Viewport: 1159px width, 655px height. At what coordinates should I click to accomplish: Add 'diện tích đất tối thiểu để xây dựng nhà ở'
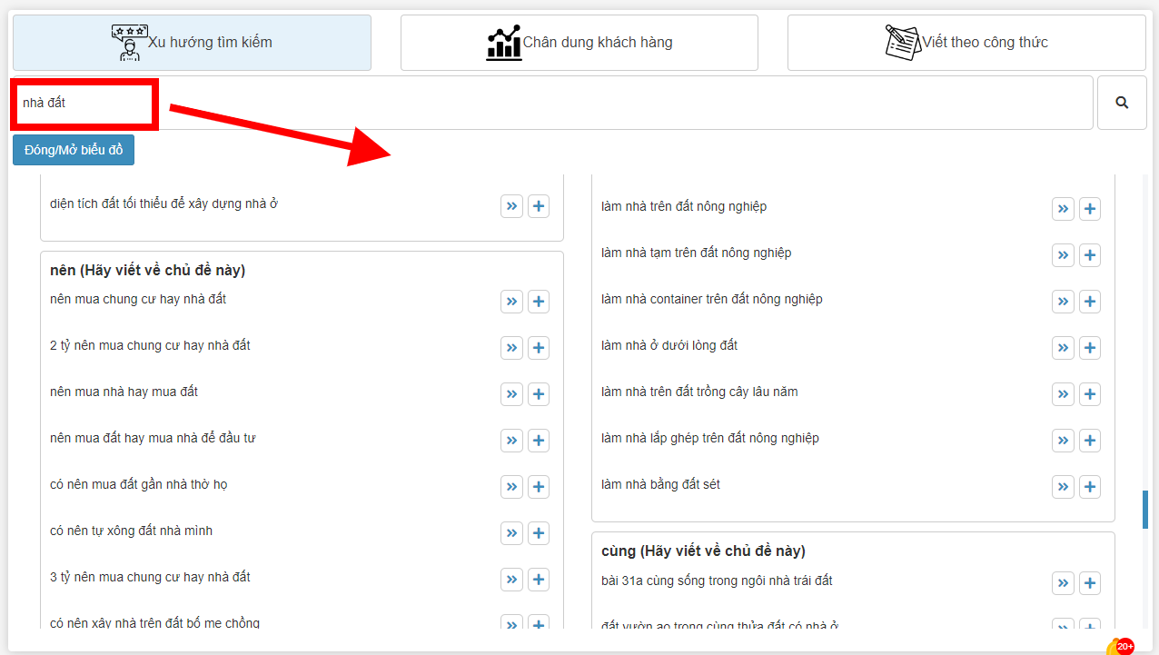[539, 206]
